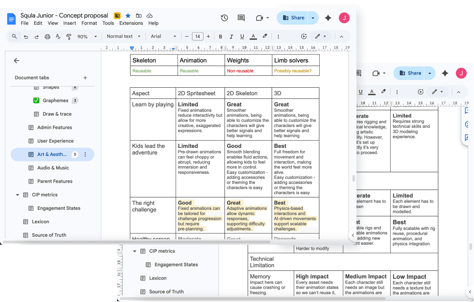
Task: Click the J account avatar in front window
Action: 344,18
